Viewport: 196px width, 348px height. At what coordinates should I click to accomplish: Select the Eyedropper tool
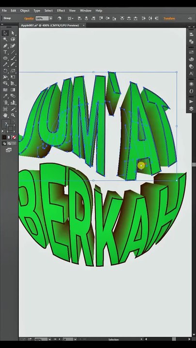click(5, 96)
